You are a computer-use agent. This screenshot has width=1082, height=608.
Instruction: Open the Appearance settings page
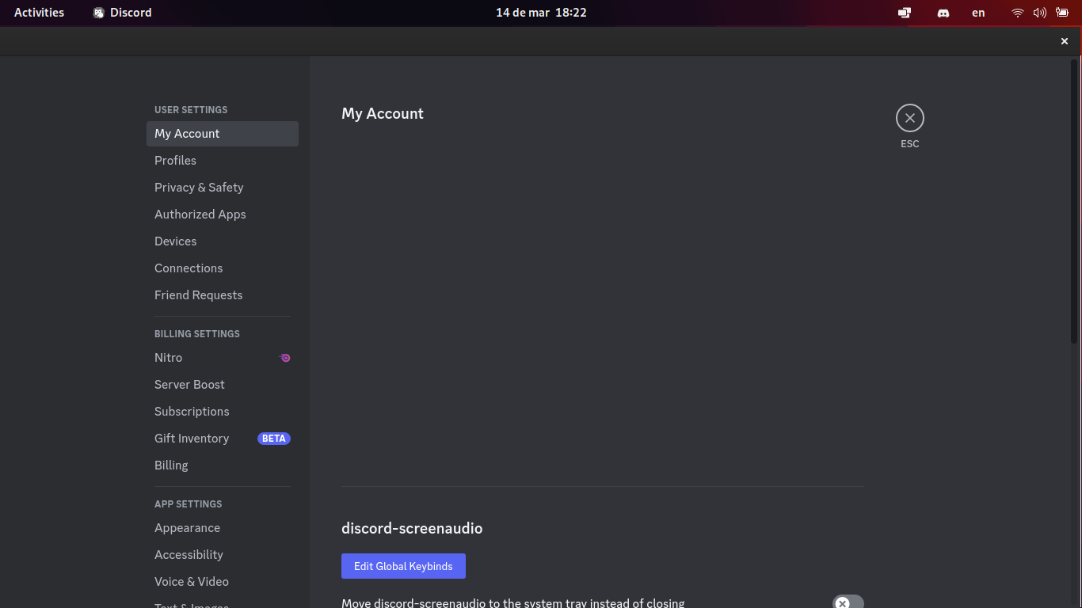[x=187, y=527]
